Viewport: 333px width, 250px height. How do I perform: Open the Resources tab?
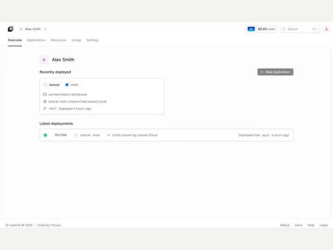(x=59, y=40)
